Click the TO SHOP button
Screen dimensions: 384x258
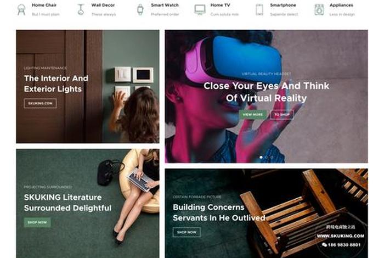(282, 114)
